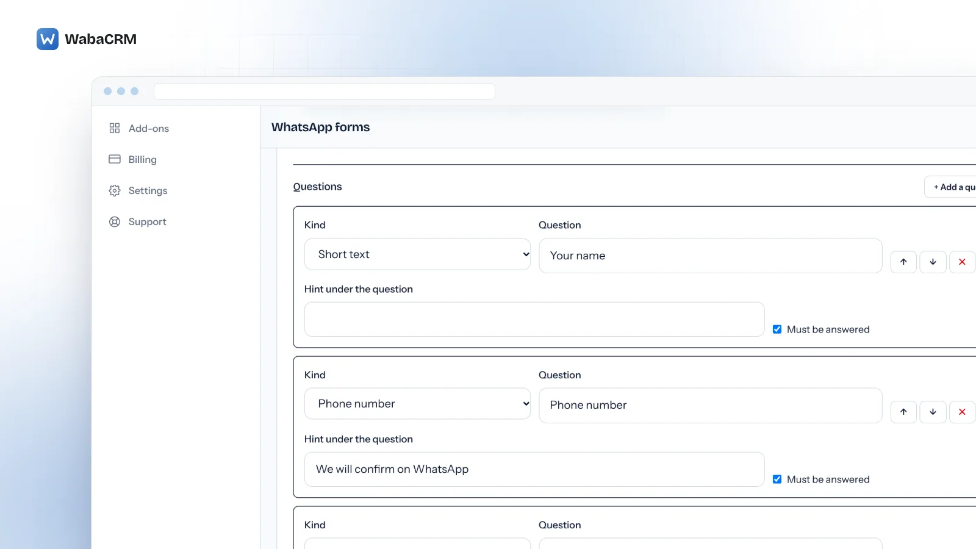
Task: Click the Settings gear icon
Action: tap(115, 190)
